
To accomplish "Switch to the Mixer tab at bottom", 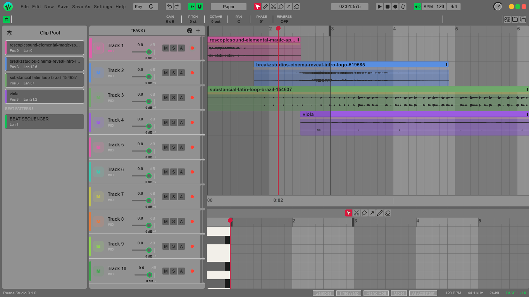I will [x=399, y=293].
